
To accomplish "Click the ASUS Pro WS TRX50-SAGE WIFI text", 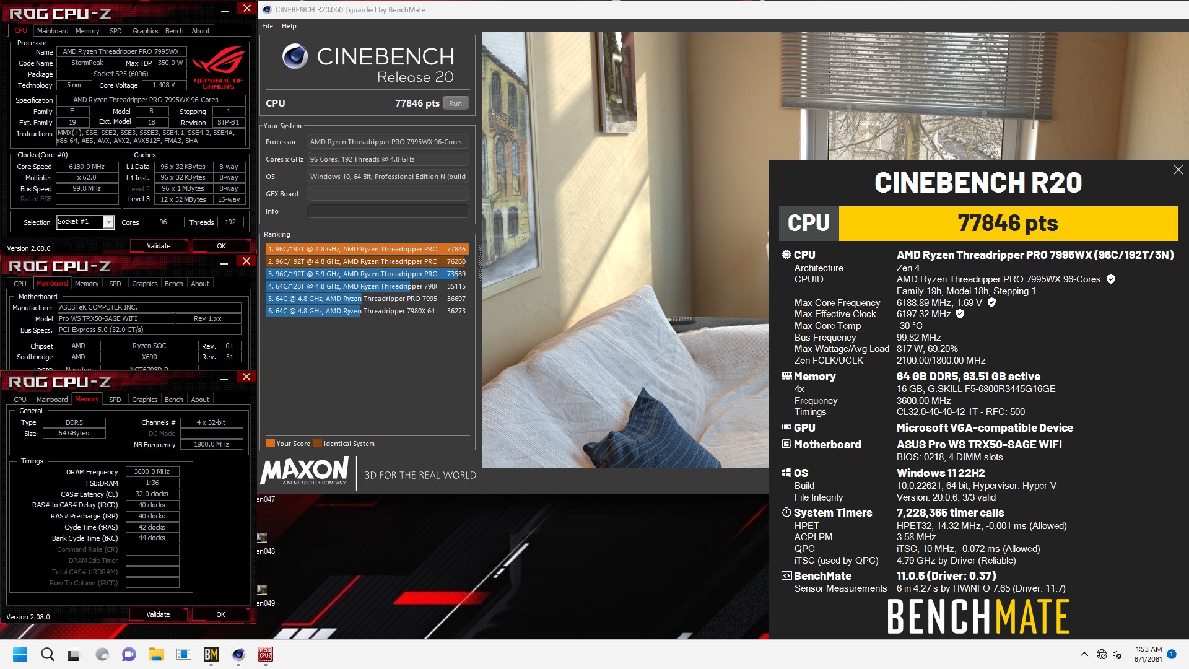I will pyautogui.click(x=979, y=445).
